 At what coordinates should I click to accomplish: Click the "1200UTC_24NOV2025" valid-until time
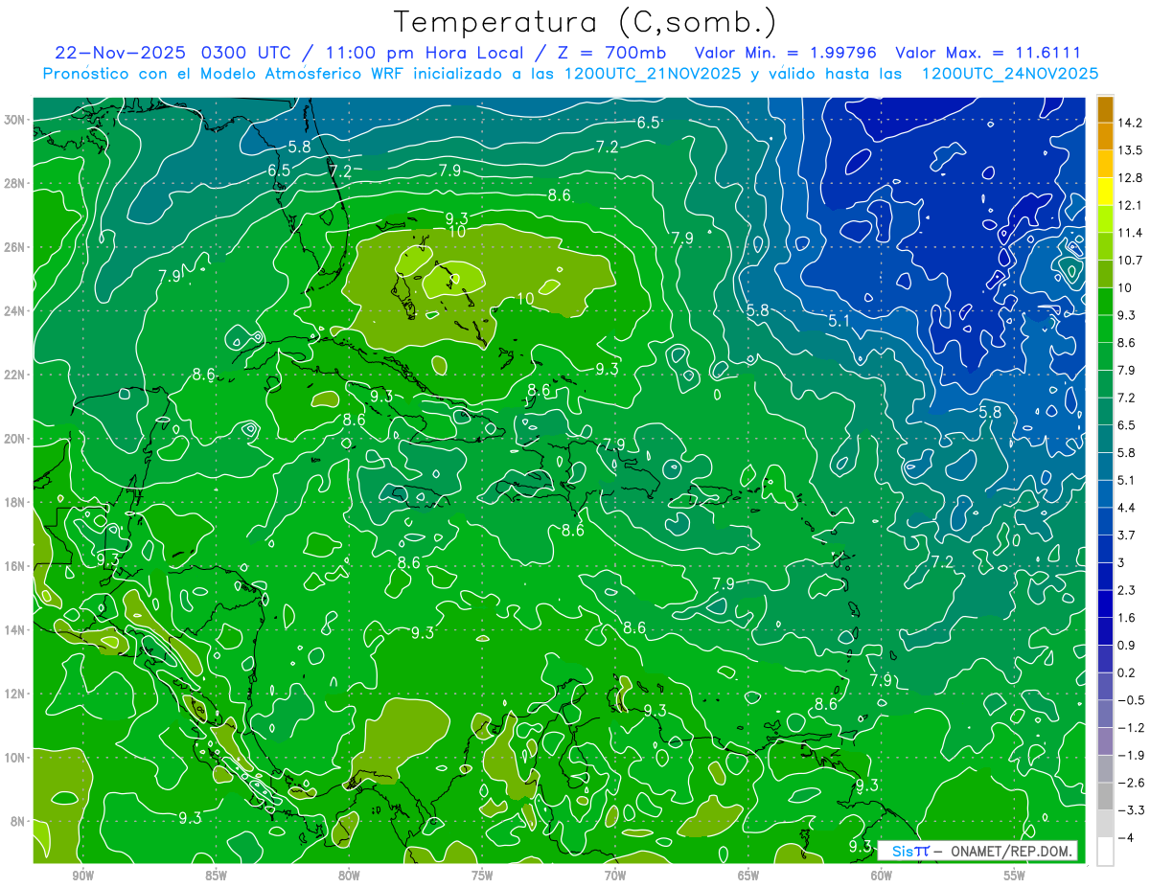pyautogui.click(x=1009, y=74)
